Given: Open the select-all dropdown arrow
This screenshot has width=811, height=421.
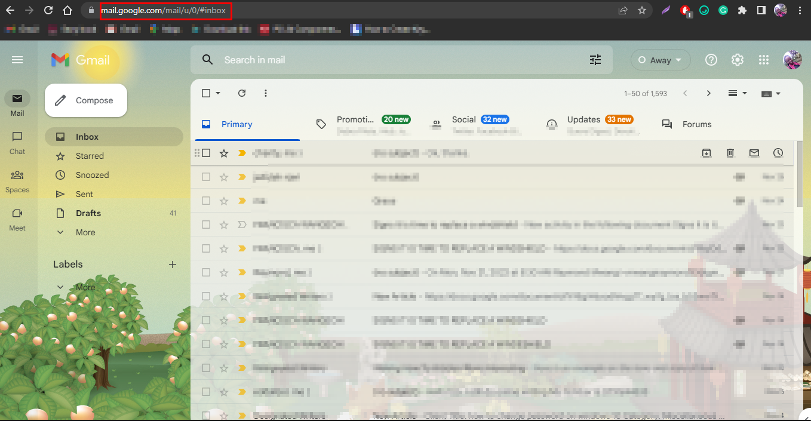Looking at the screenshot, I should [x=218, y=93].
